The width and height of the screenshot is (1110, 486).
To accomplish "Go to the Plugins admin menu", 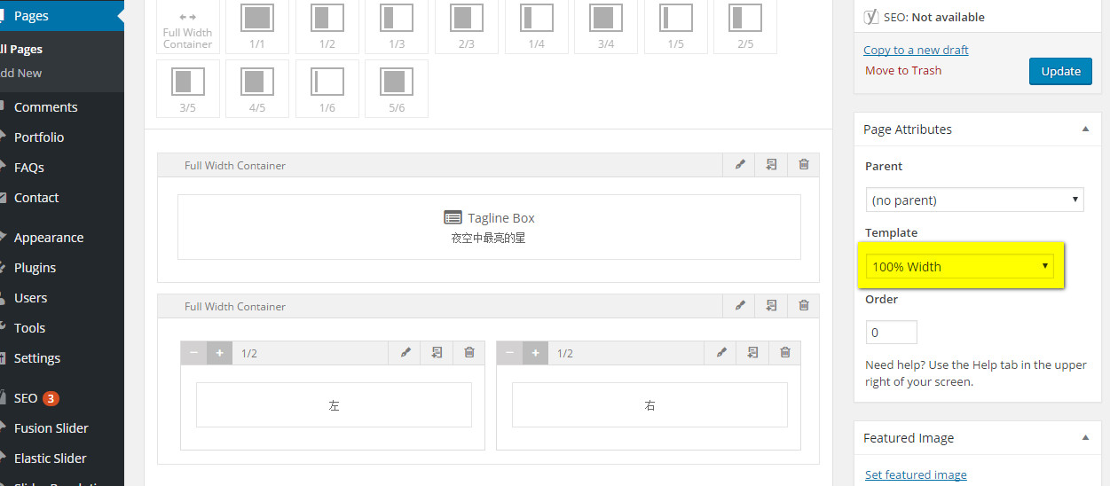I will 35,268.
